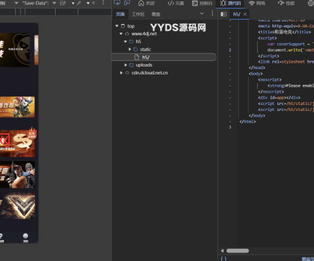Image resolution: width=314 pixels, height=261 pixels.
Task: Expand the cdn.dcloud.net.cn node
Action: (121, 73)
